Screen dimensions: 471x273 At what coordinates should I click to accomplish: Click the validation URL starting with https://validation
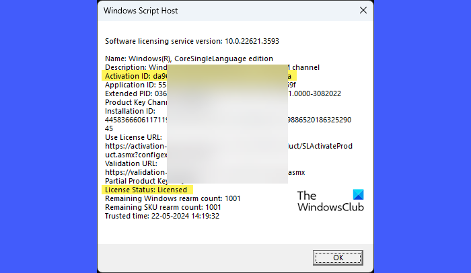point(135,172)
